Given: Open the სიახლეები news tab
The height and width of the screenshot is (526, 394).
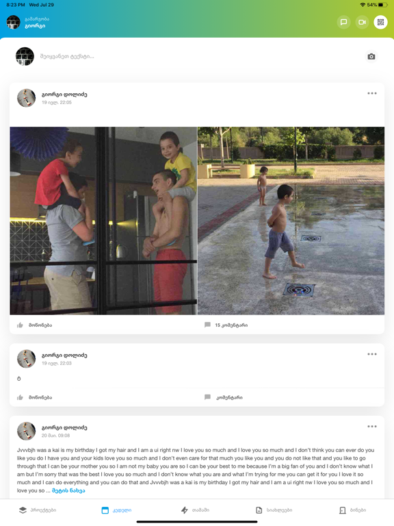Looking at the screenshot, I should [274, 510].
